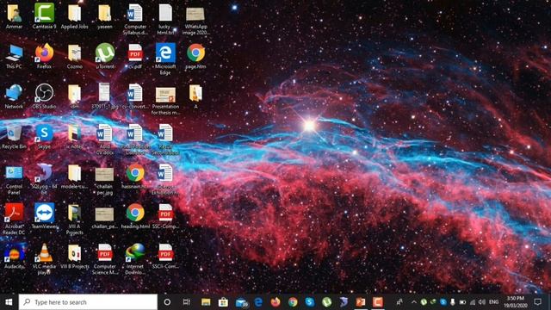Select the Ammar user folder icon
Screen dimensions: 551x310
pos(14,16)
